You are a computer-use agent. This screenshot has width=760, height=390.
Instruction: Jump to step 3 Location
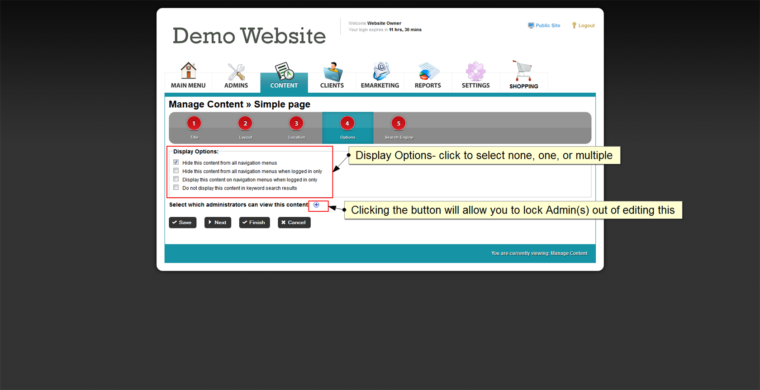pos(296,124)
